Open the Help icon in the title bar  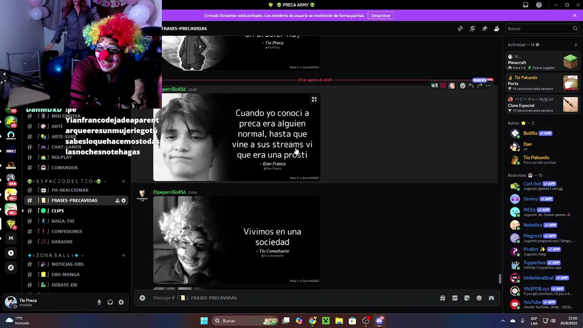[538, 5]
